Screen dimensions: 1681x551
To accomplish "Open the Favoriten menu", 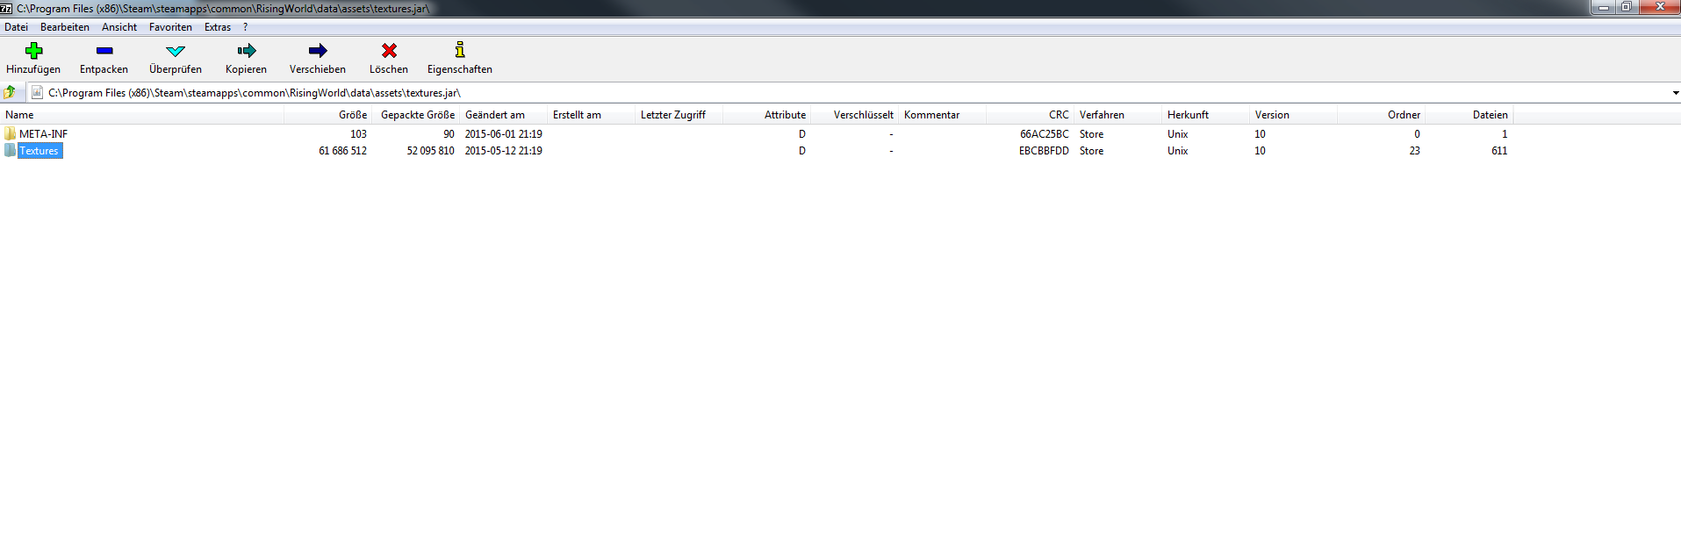I will [x=170, y=27].
